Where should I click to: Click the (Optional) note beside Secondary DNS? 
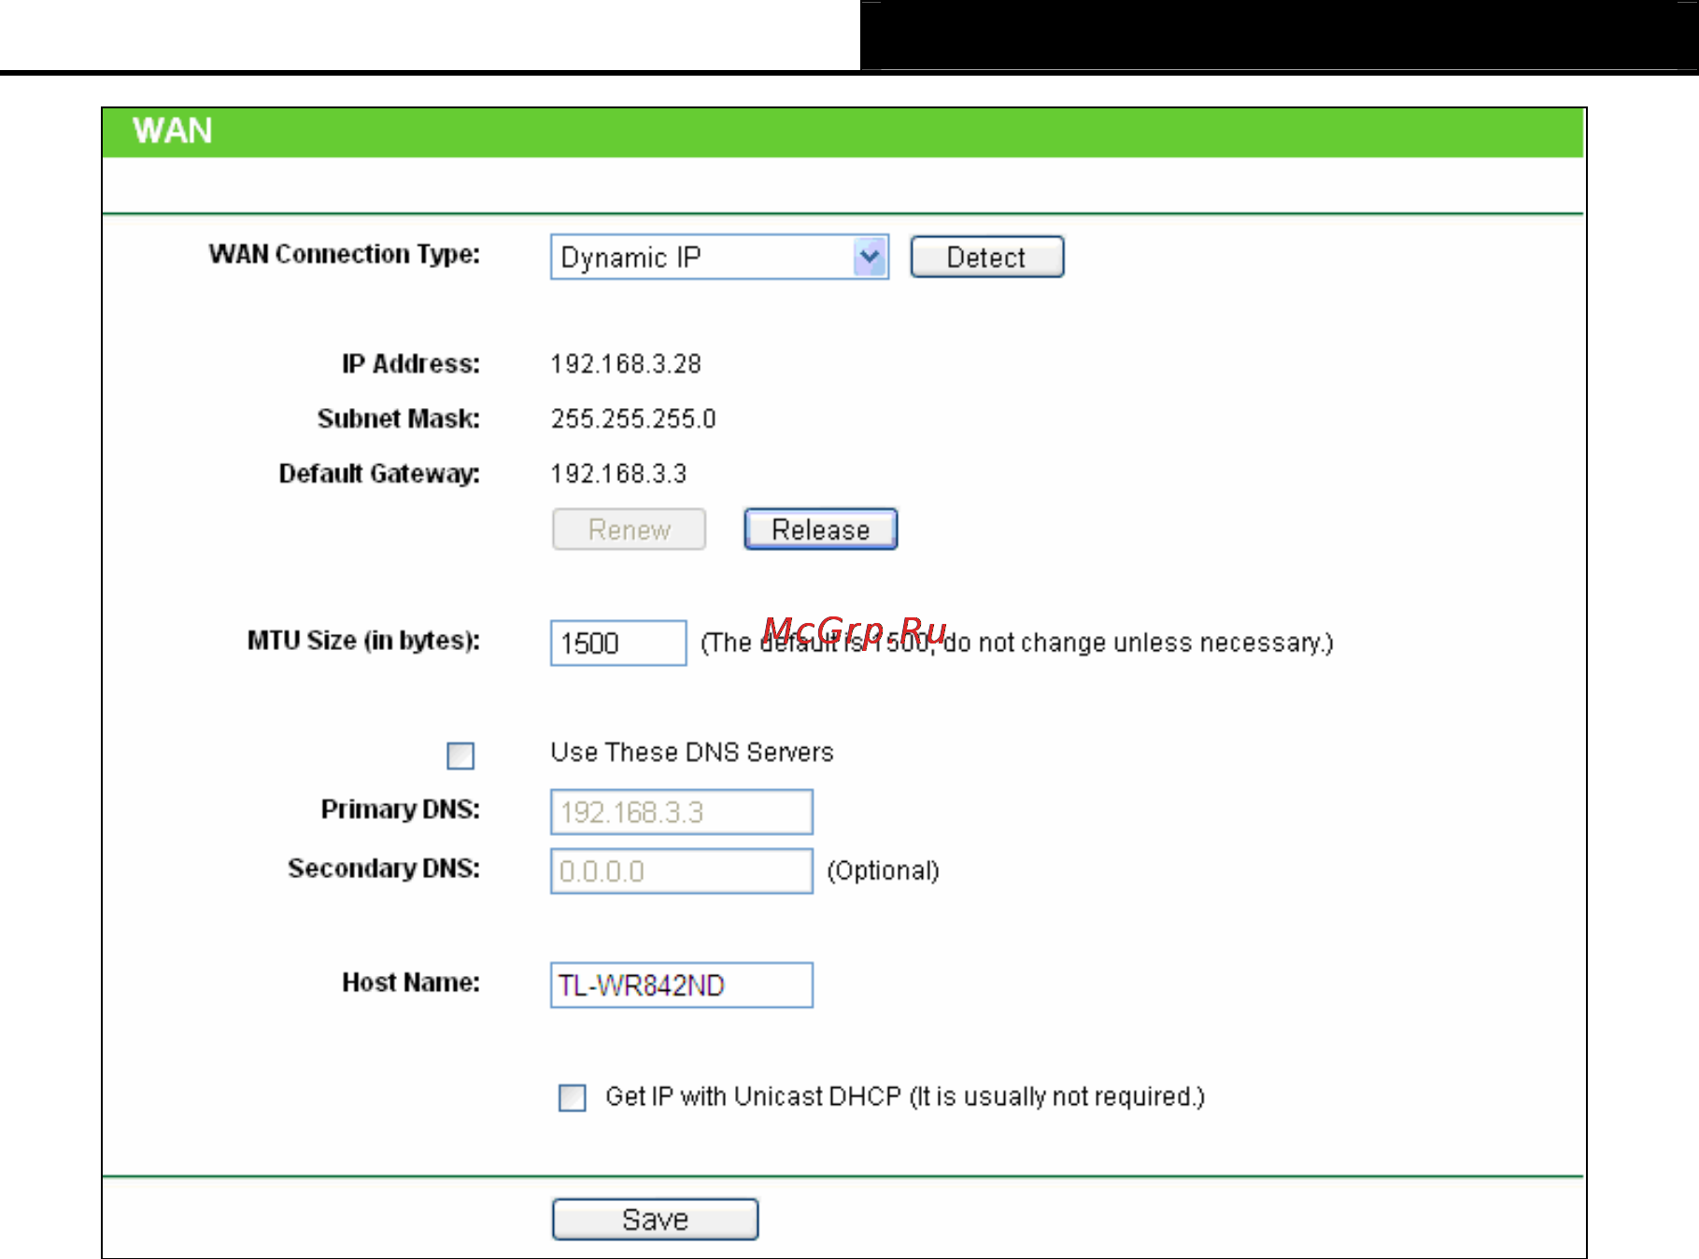[883, 871]
